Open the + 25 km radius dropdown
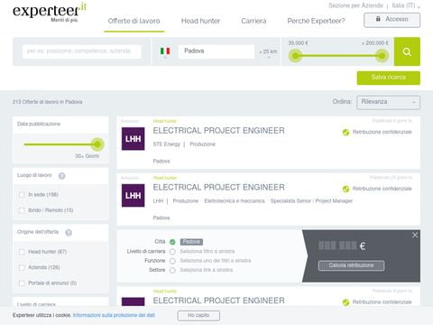This screenshot has width=433, height=325. point(268,52)
